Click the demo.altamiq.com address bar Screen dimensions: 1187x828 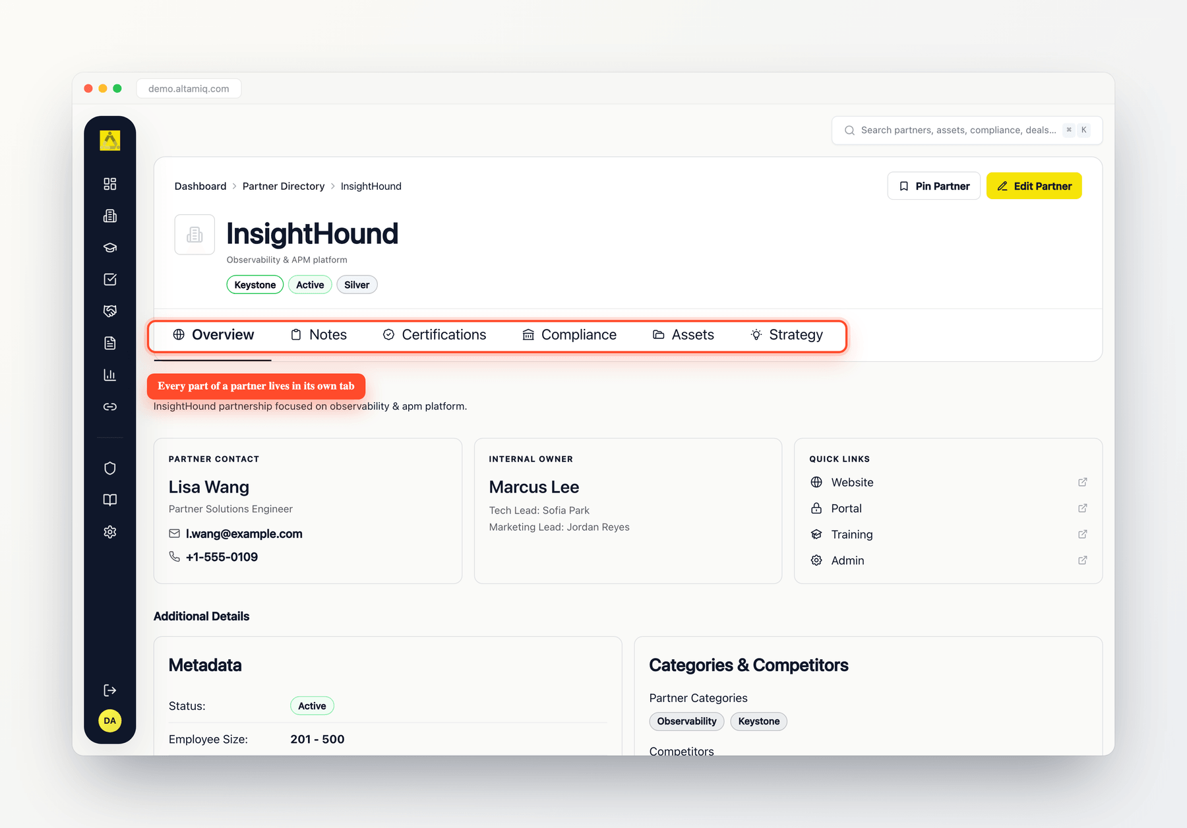click(189, 88)
